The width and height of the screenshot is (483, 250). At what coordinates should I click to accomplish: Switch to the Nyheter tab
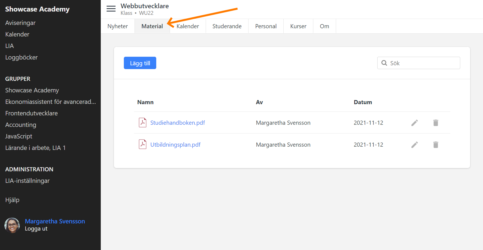118,26
